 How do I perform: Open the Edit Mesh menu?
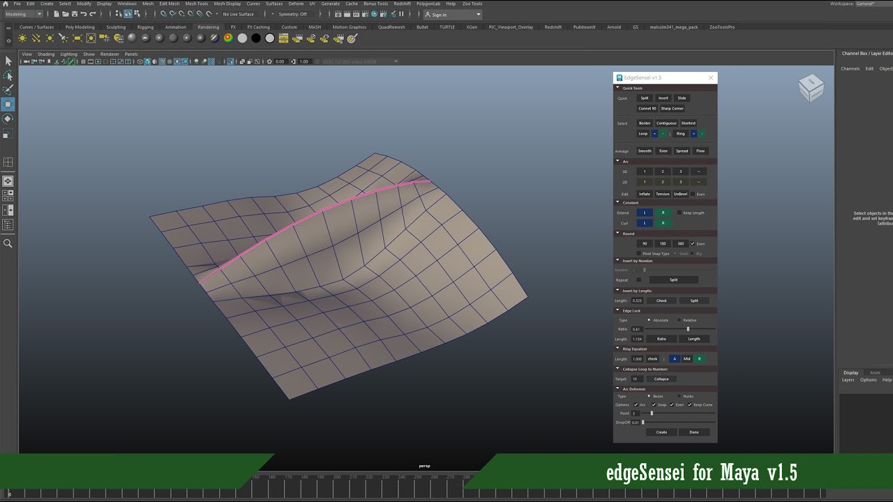(170, 3)
